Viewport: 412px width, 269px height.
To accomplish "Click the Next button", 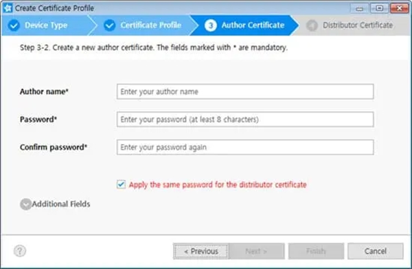I will click(256, 251).
